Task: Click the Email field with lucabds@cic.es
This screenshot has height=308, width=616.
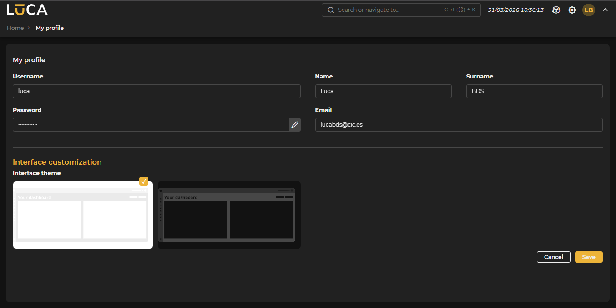Action: (459, 125)
